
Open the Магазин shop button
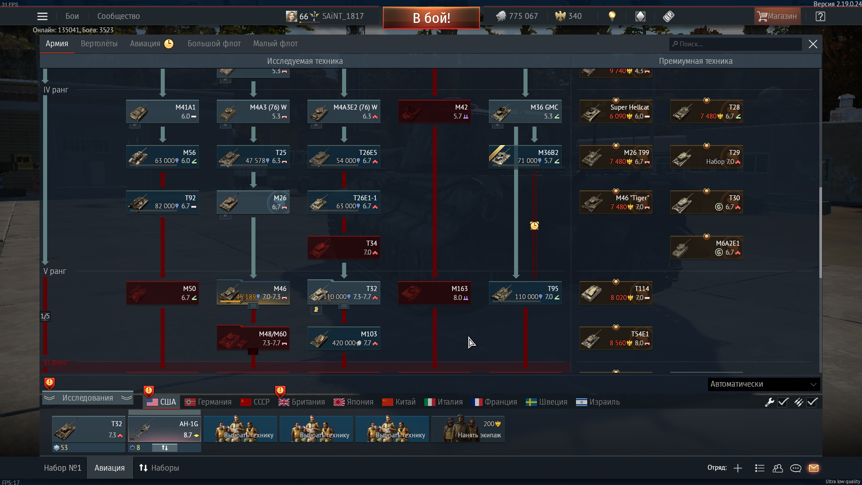777,17
